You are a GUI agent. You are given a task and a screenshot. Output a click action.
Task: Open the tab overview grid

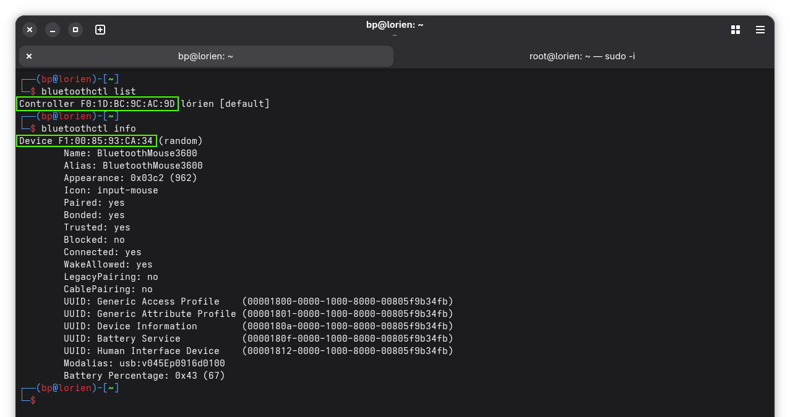click(736, 30)
